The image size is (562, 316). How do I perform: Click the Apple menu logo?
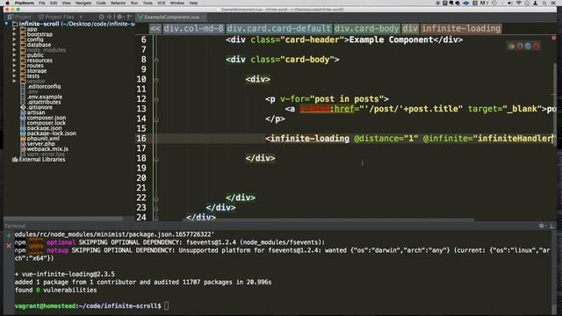(x=7, y=3)
